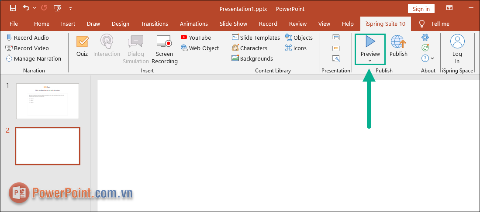Open the undo history dropdown arrow

(x=34, y=8)
